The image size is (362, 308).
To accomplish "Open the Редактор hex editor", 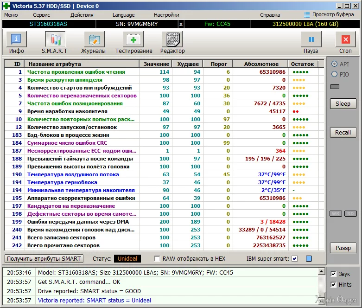I will click(172, 40).
